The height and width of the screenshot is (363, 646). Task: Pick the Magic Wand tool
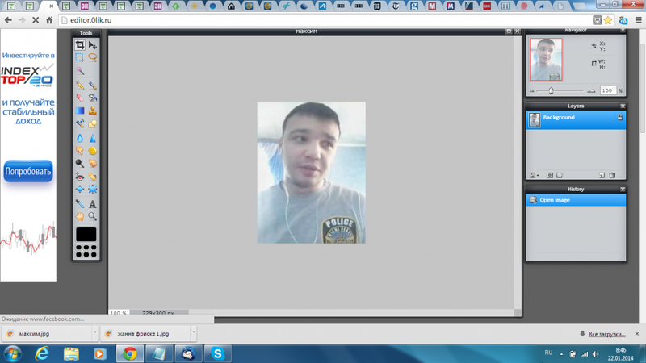[80, 70]
